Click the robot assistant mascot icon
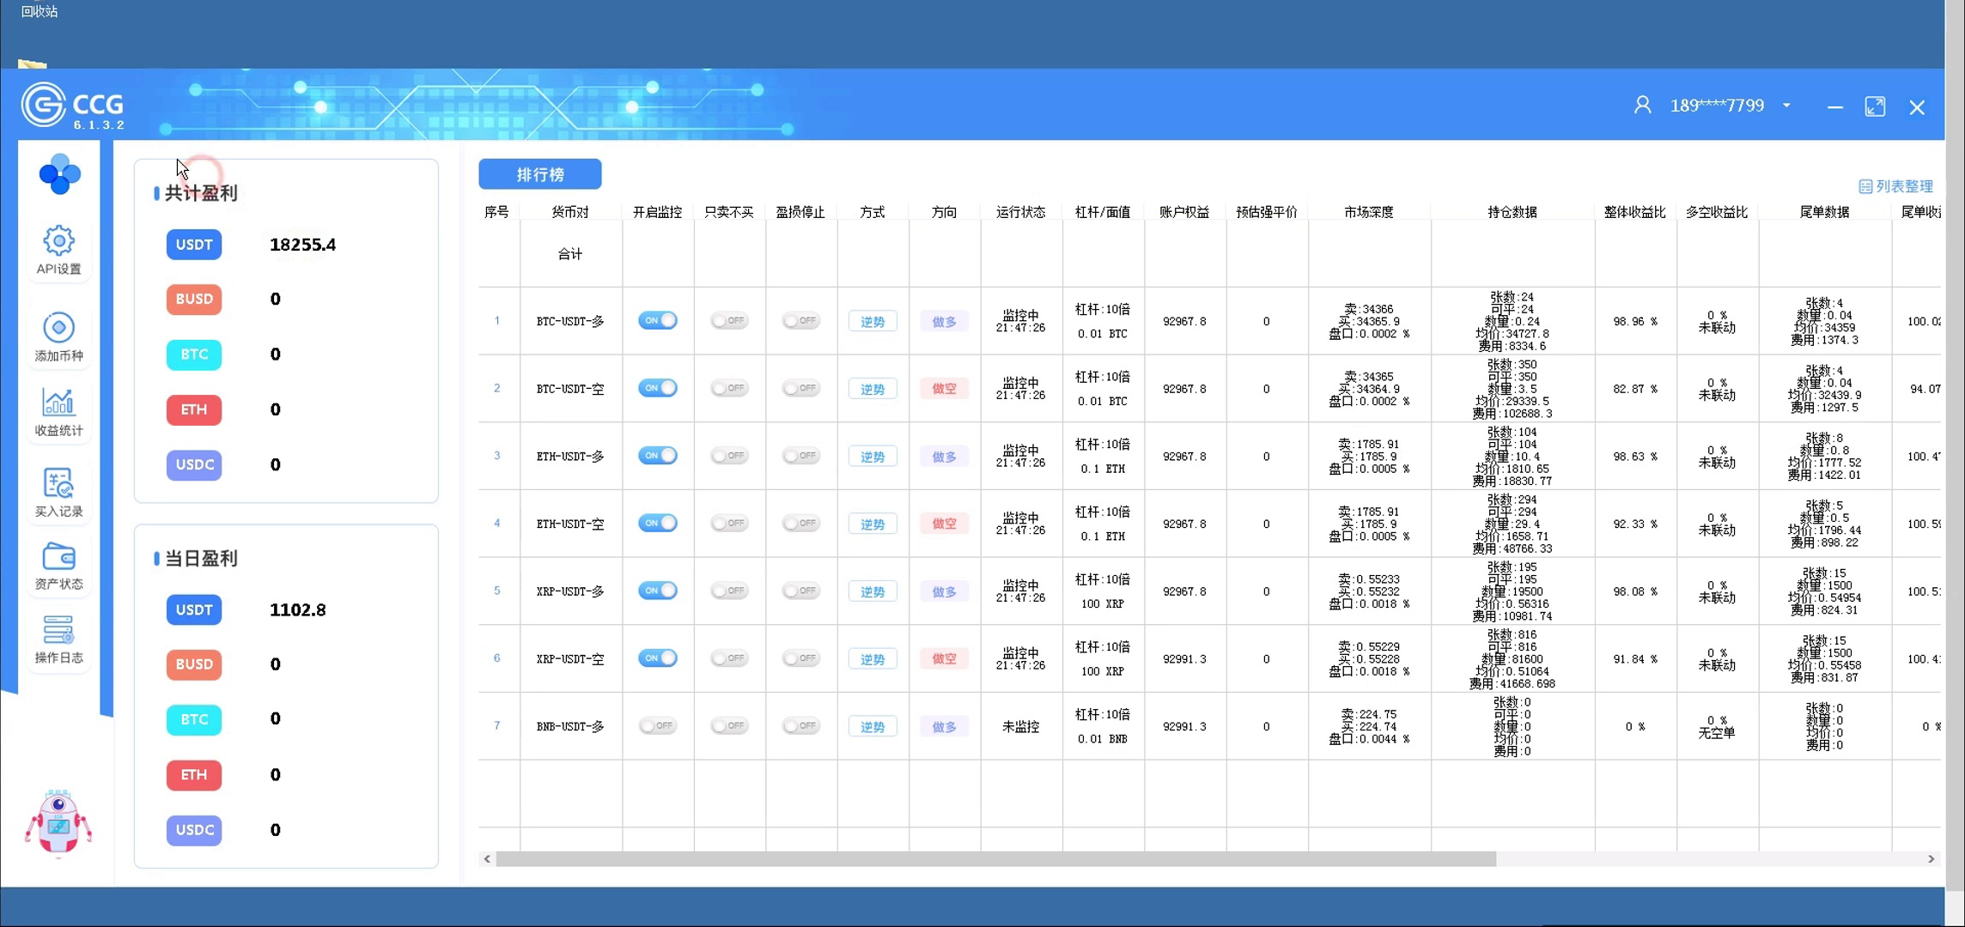The height and width of the screenshot is (927, 1965). coord(58,822)
